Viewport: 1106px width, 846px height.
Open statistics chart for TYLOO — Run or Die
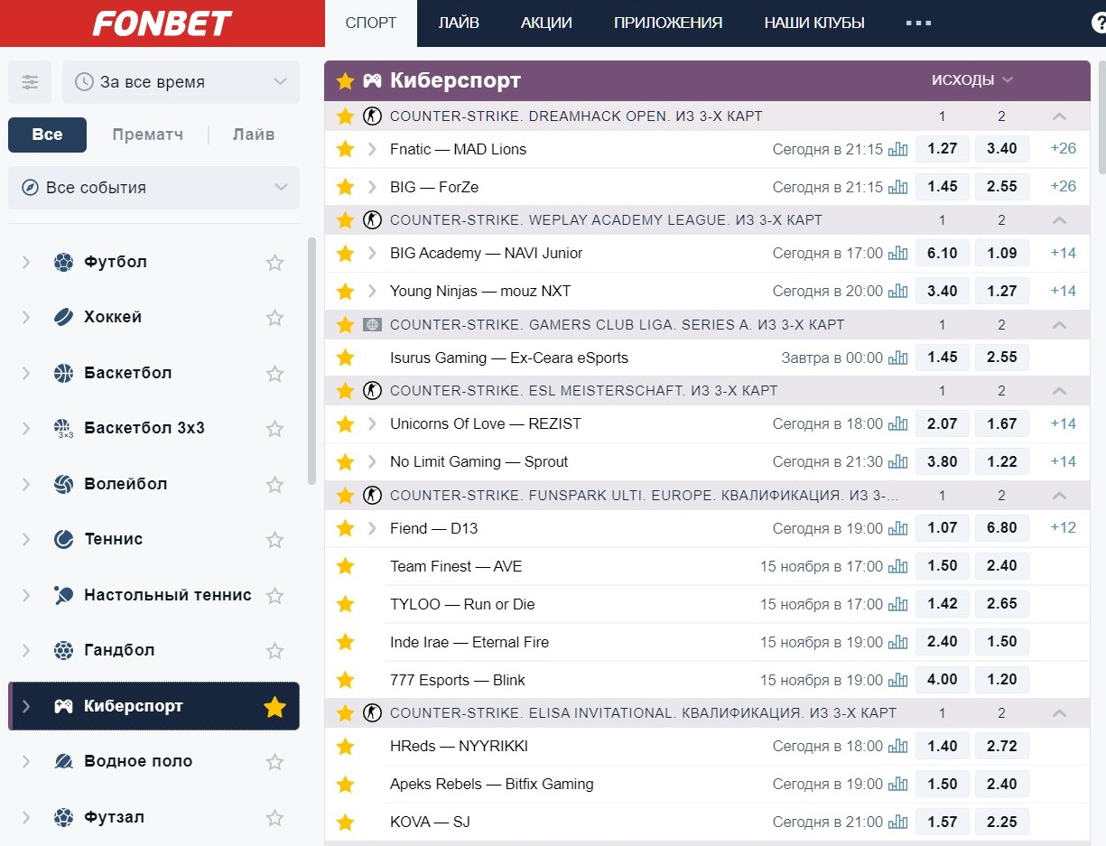pyautogui.click(x=897, y=604)
